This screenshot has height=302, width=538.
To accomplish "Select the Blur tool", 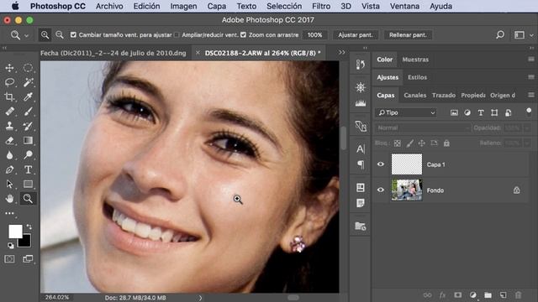I will (9, 155).
